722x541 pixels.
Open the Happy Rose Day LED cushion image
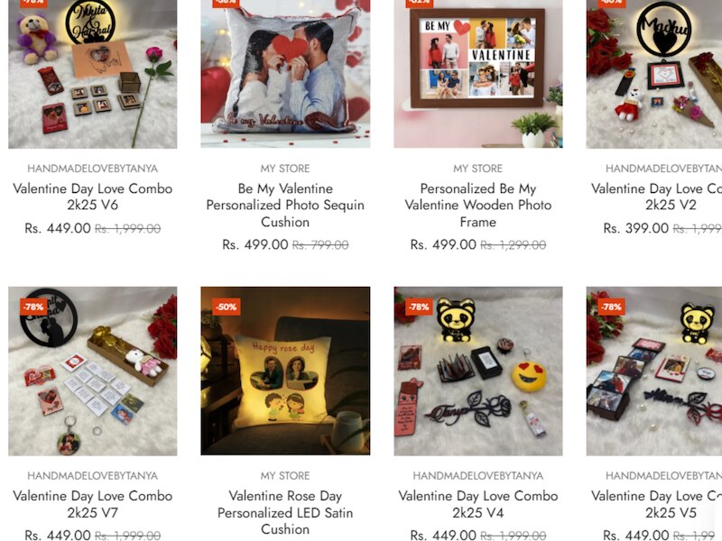point(285,371)
